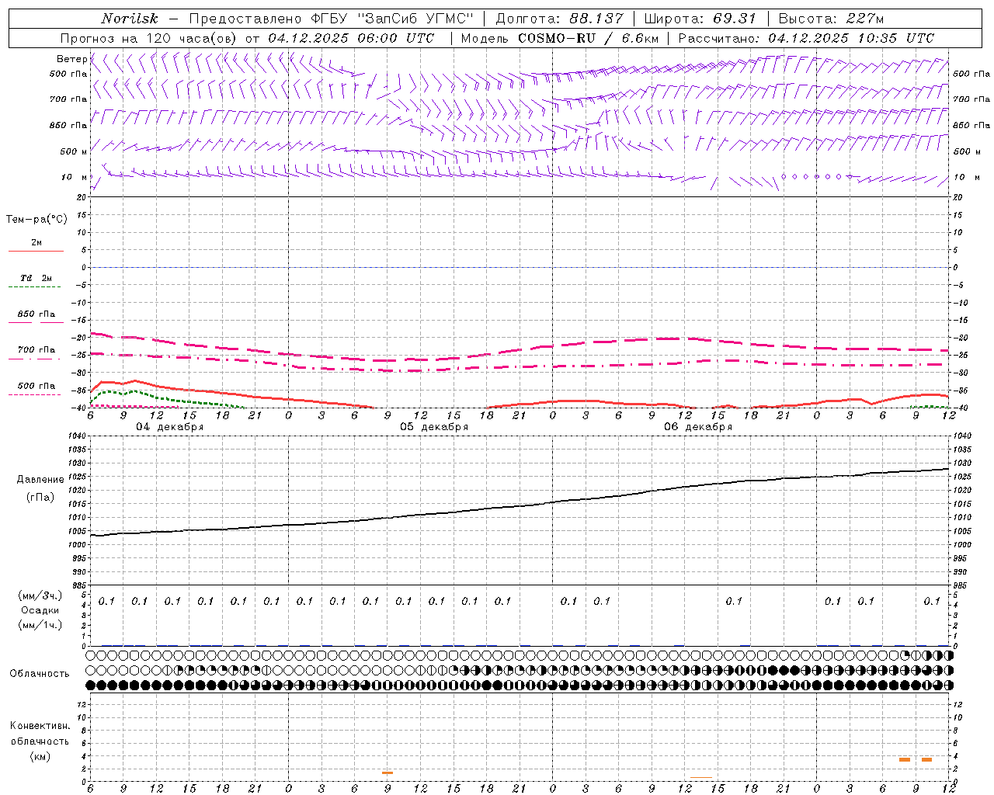Click the 'Широта: 69.31' latitude value

(700, 19)
